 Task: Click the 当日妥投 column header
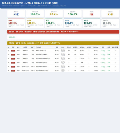[x=75, y=47]
